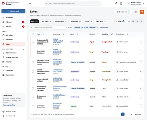Select the Alles tab
Viewport: 147px width, 120px height.
(x=35, y=21)
